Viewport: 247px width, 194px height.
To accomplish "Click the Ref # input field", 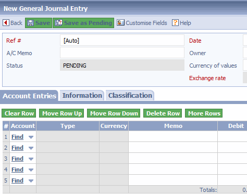I will [x=122, y=40].
